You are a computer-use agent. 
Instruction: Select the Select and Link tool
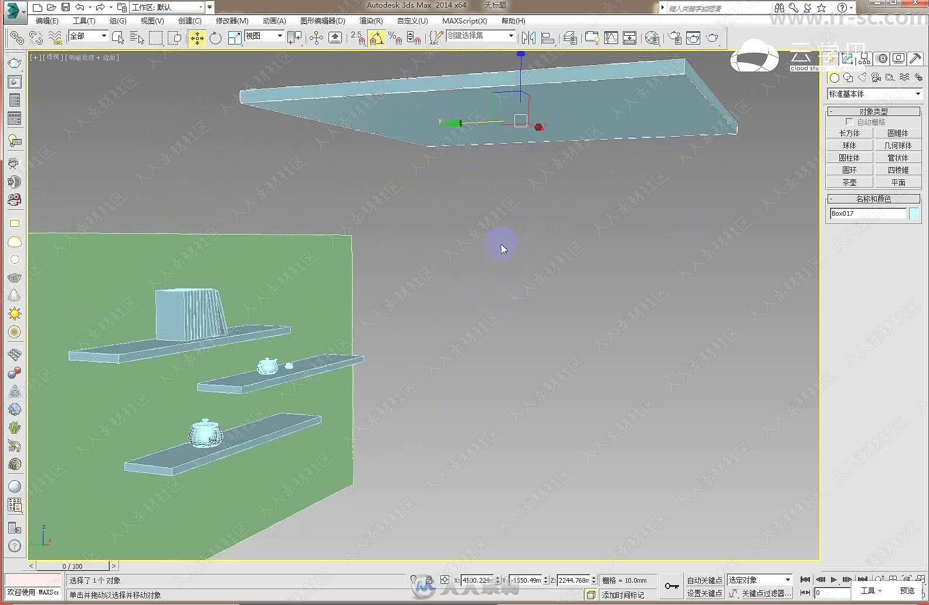[17, 38]
